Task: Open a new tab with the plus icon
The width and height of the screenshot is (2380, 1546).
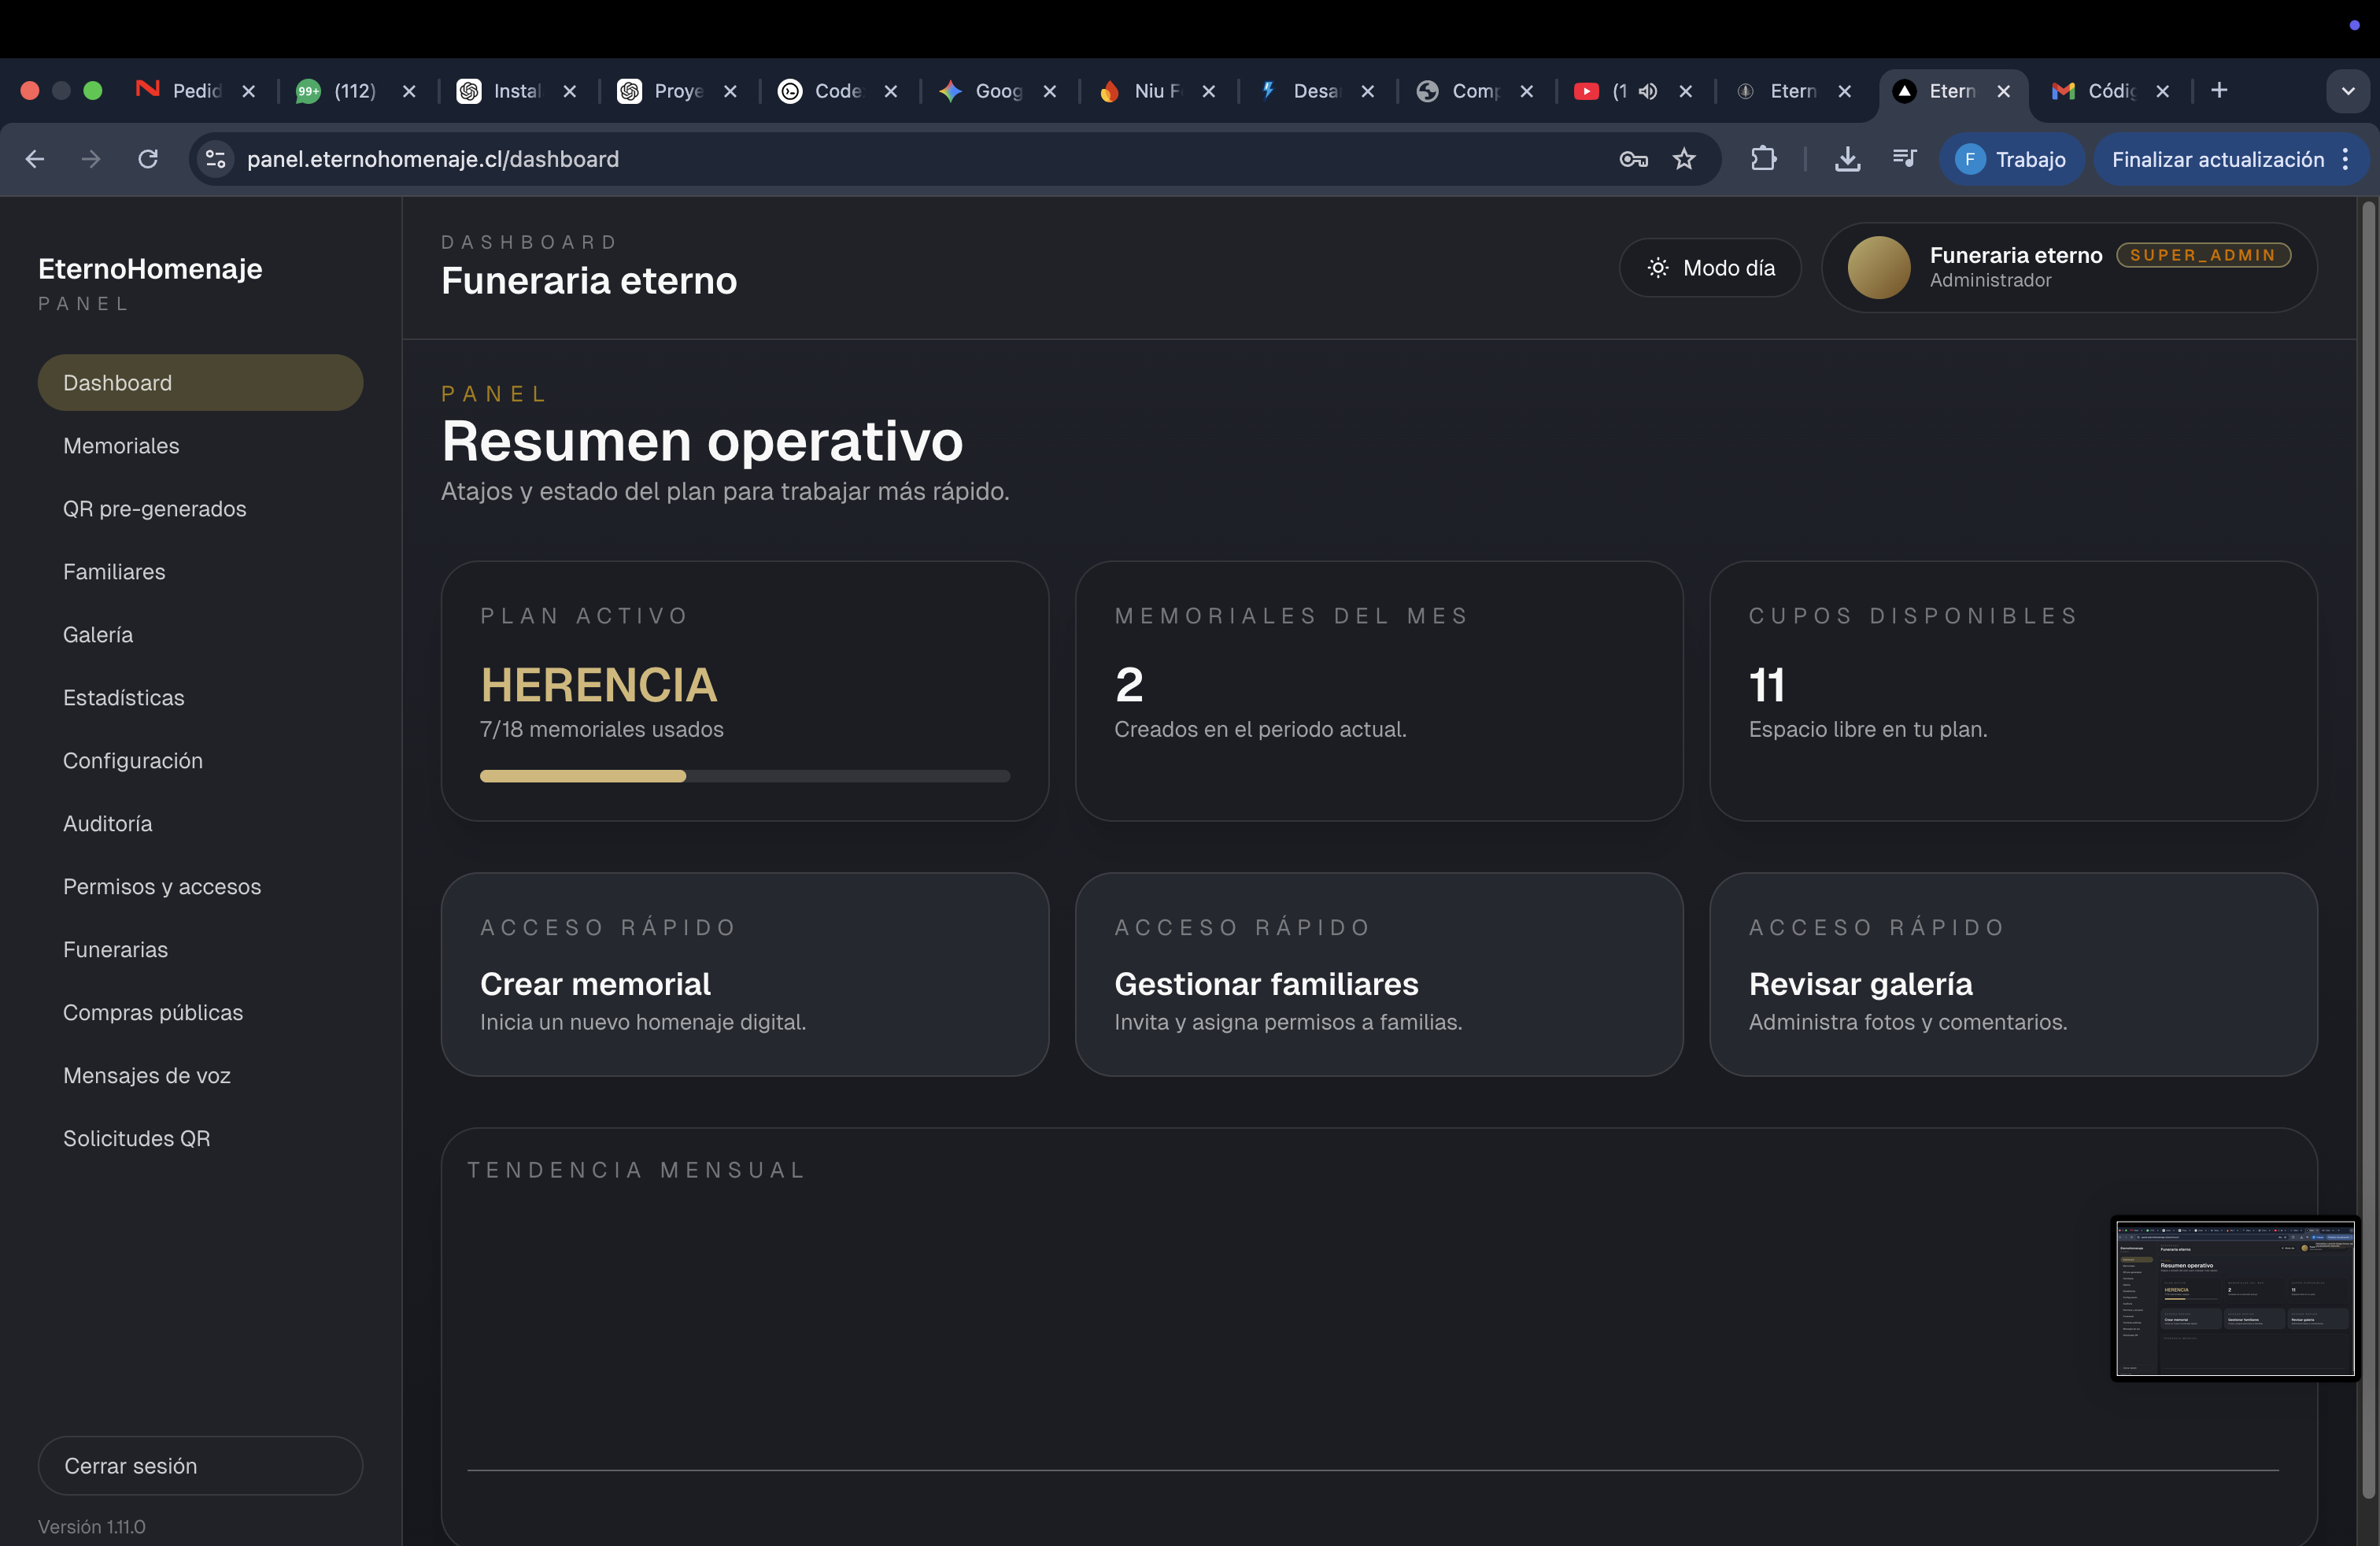Action: coord(2219,90)
